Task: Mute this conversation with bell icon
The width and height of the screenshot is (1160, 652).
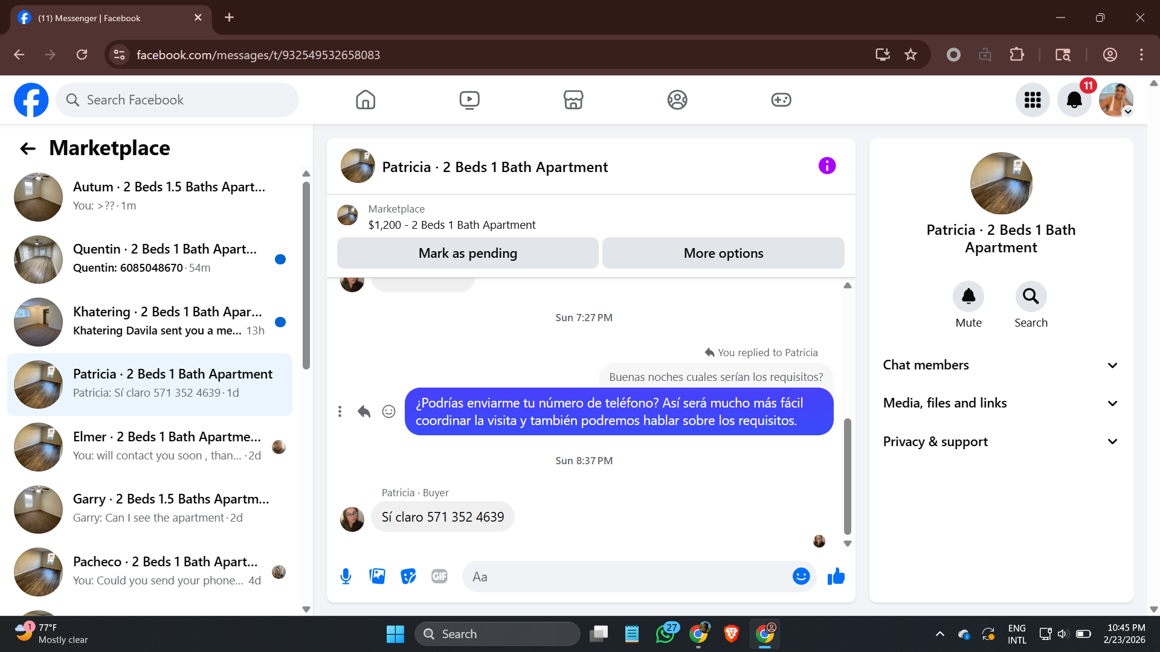Action: [968, 296]
